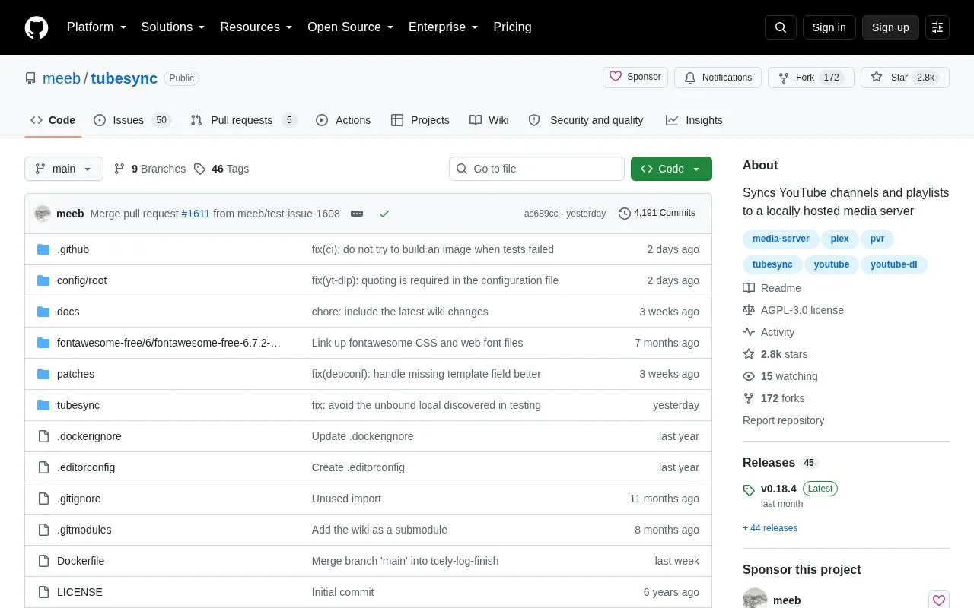The image size is (974, 608).
Task: Open the appearance settings icon in header
Action: tap(937, 27)
